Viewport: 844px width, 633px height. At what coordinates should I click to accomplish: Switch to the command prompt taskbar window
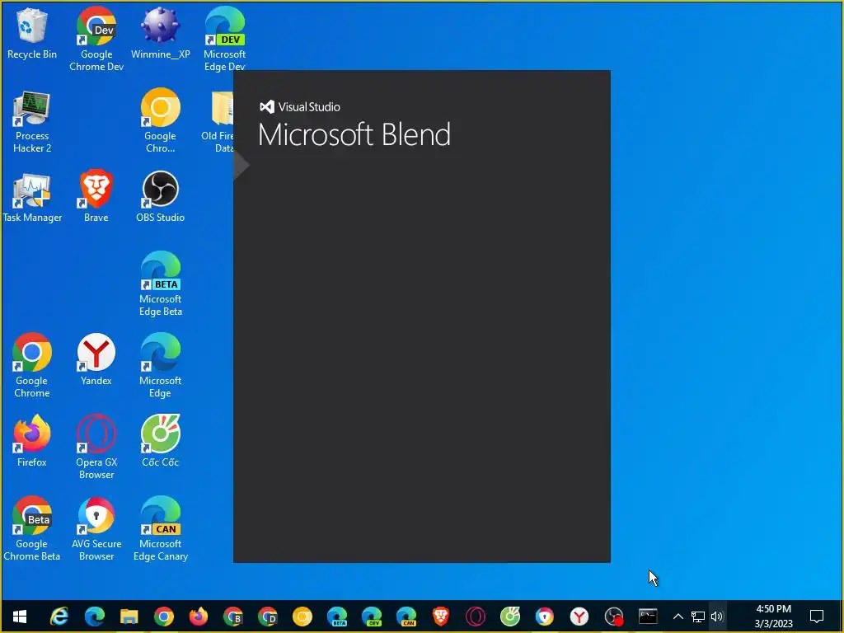[x=648, y=617]
